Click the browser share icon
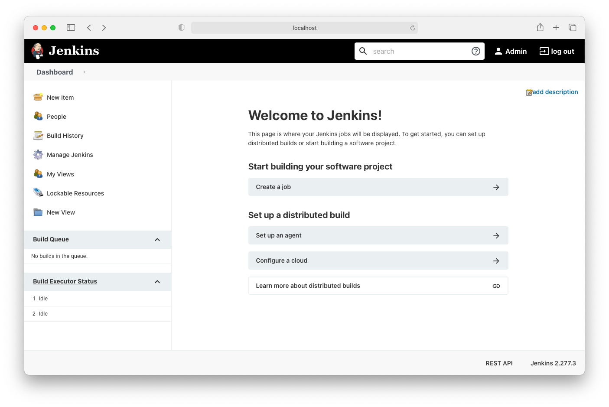The height and width of the screenshot is (407, 609). [540, 28]
